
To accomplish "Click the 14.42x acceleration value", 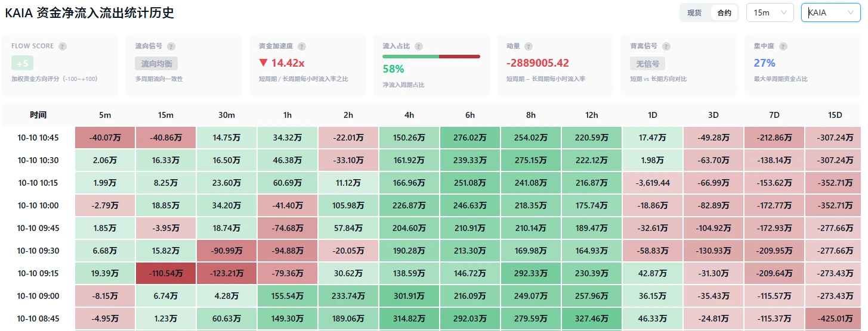I will tap(282, 63).
